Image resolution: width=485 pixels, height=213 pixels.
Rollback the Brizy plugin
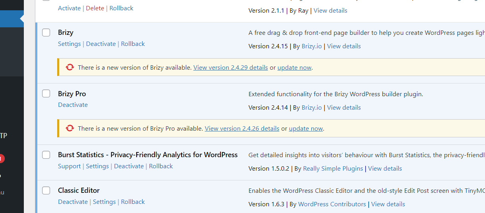click(x=133, y=44)
